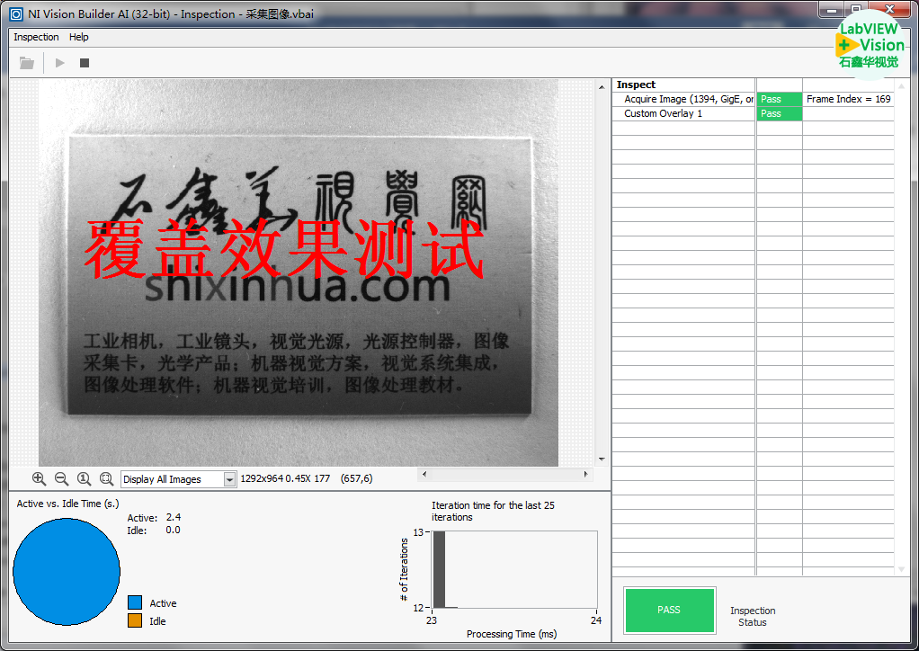Click the zoom-to-fit magnifier icon
Viewport: 919px width, 651px height.
[106, 479]
